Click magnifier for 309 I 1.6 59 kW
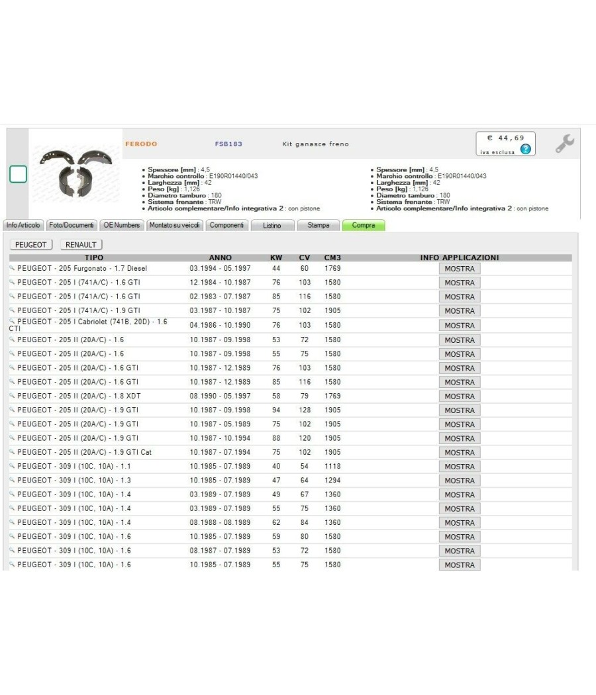 tap(12, 536)
